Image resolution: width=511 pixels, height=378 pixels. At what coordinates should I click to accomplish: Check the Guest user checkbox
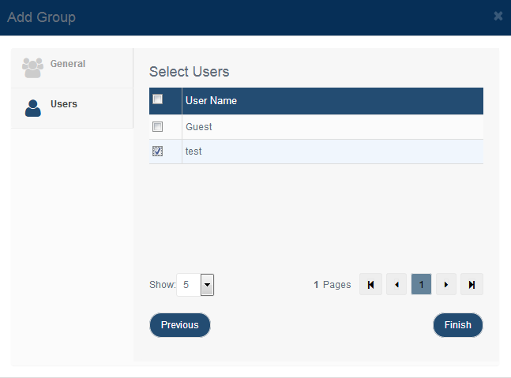(x=157, y=126)
